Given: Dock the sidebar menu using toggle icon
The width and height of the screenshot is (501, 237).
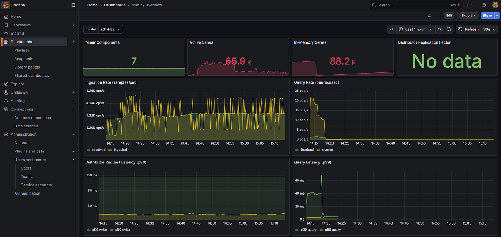Looking at the screenshot, I should [73, 5].
